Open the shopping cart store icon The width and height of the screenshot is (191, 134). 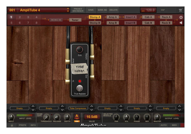point(180,10)
